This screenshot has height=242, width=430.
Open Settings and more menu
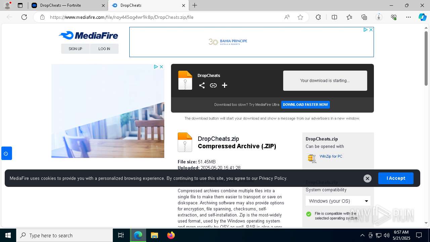408,17
